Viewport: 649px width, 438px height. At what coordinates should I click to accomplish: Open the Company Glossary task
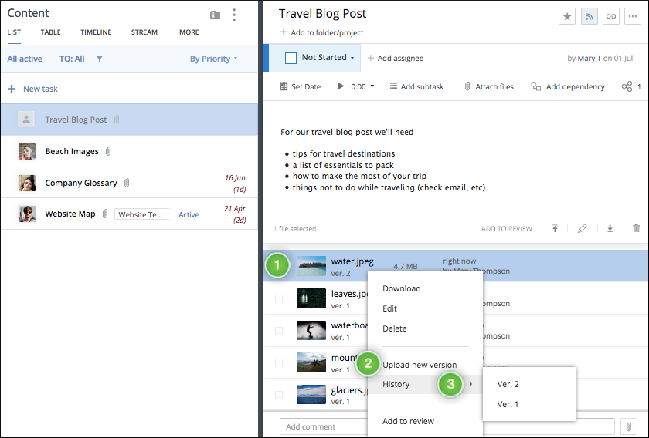click(80, 183)
